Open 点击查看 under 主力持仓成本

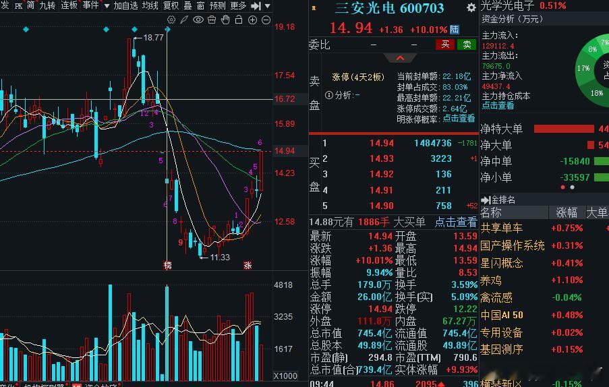click(x=498, y=105)
